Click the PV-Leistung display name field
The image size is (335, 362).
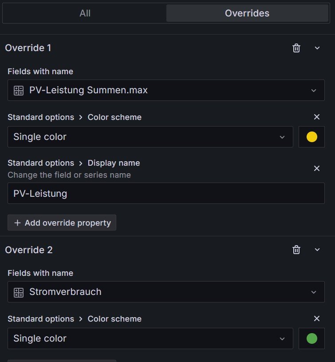pos(166,194)
